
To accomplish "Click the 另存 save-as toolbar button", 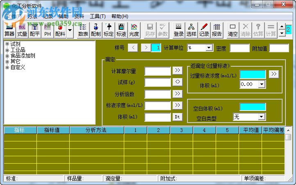I will pyautogui.click(x=150, y=30).
